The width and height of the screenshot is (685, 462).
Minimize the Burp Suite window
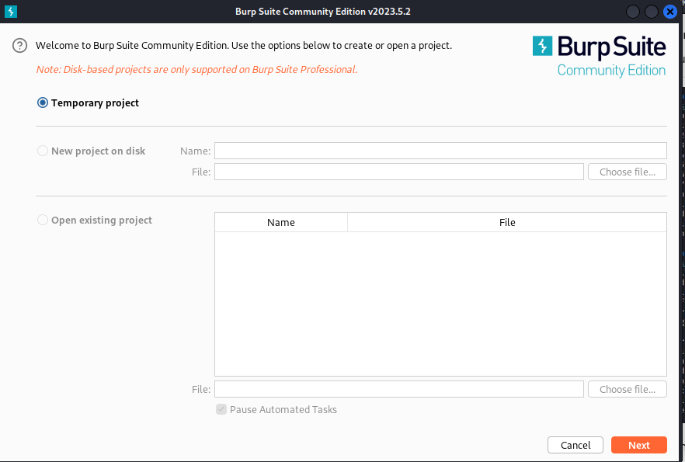pyautogui.click(x=632, y=12)
